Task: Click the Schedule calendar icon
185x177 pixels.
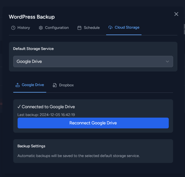Action: [x=79, y=28]
